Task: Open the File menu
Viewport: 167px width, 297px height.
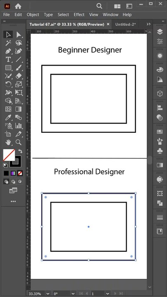Action: pyautogui.click(x=7, y=14)
